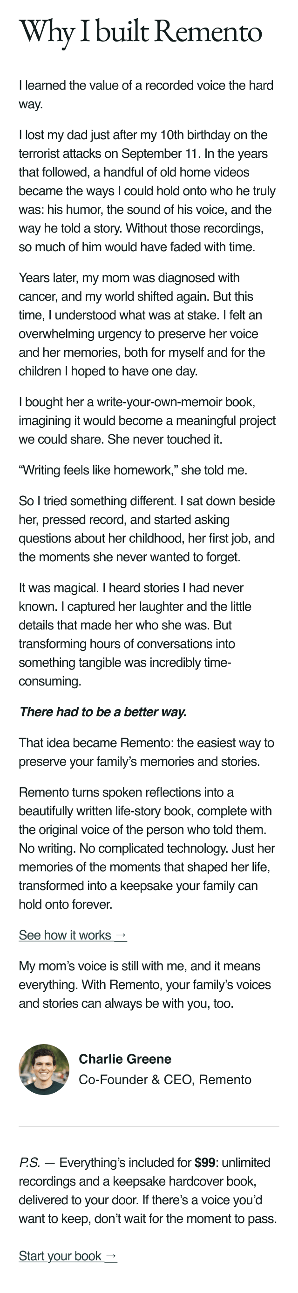Click the "Why I built Remento" heading

click(140, 32)
